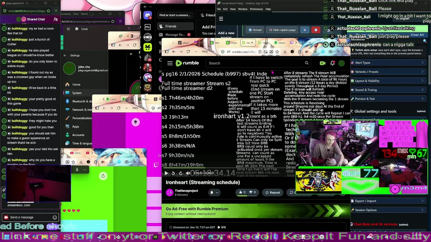The width and height of the screenshot is (431, 242).
Task: Toggle the microphone in the small overlay
Action: pyautogui.click(x=77, y=170)
